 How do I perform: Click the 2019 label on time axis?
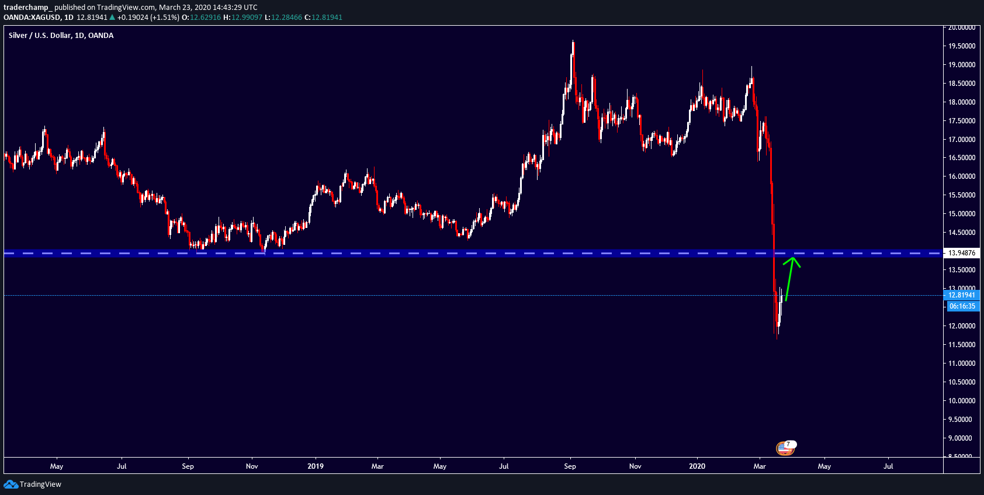tap(316, 466)
